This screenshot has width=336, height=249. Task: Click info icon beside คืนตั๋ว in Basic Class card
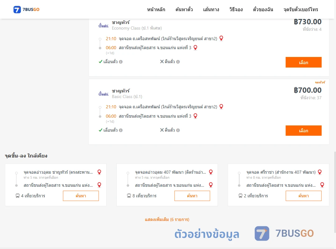click(x=178, y=130)
